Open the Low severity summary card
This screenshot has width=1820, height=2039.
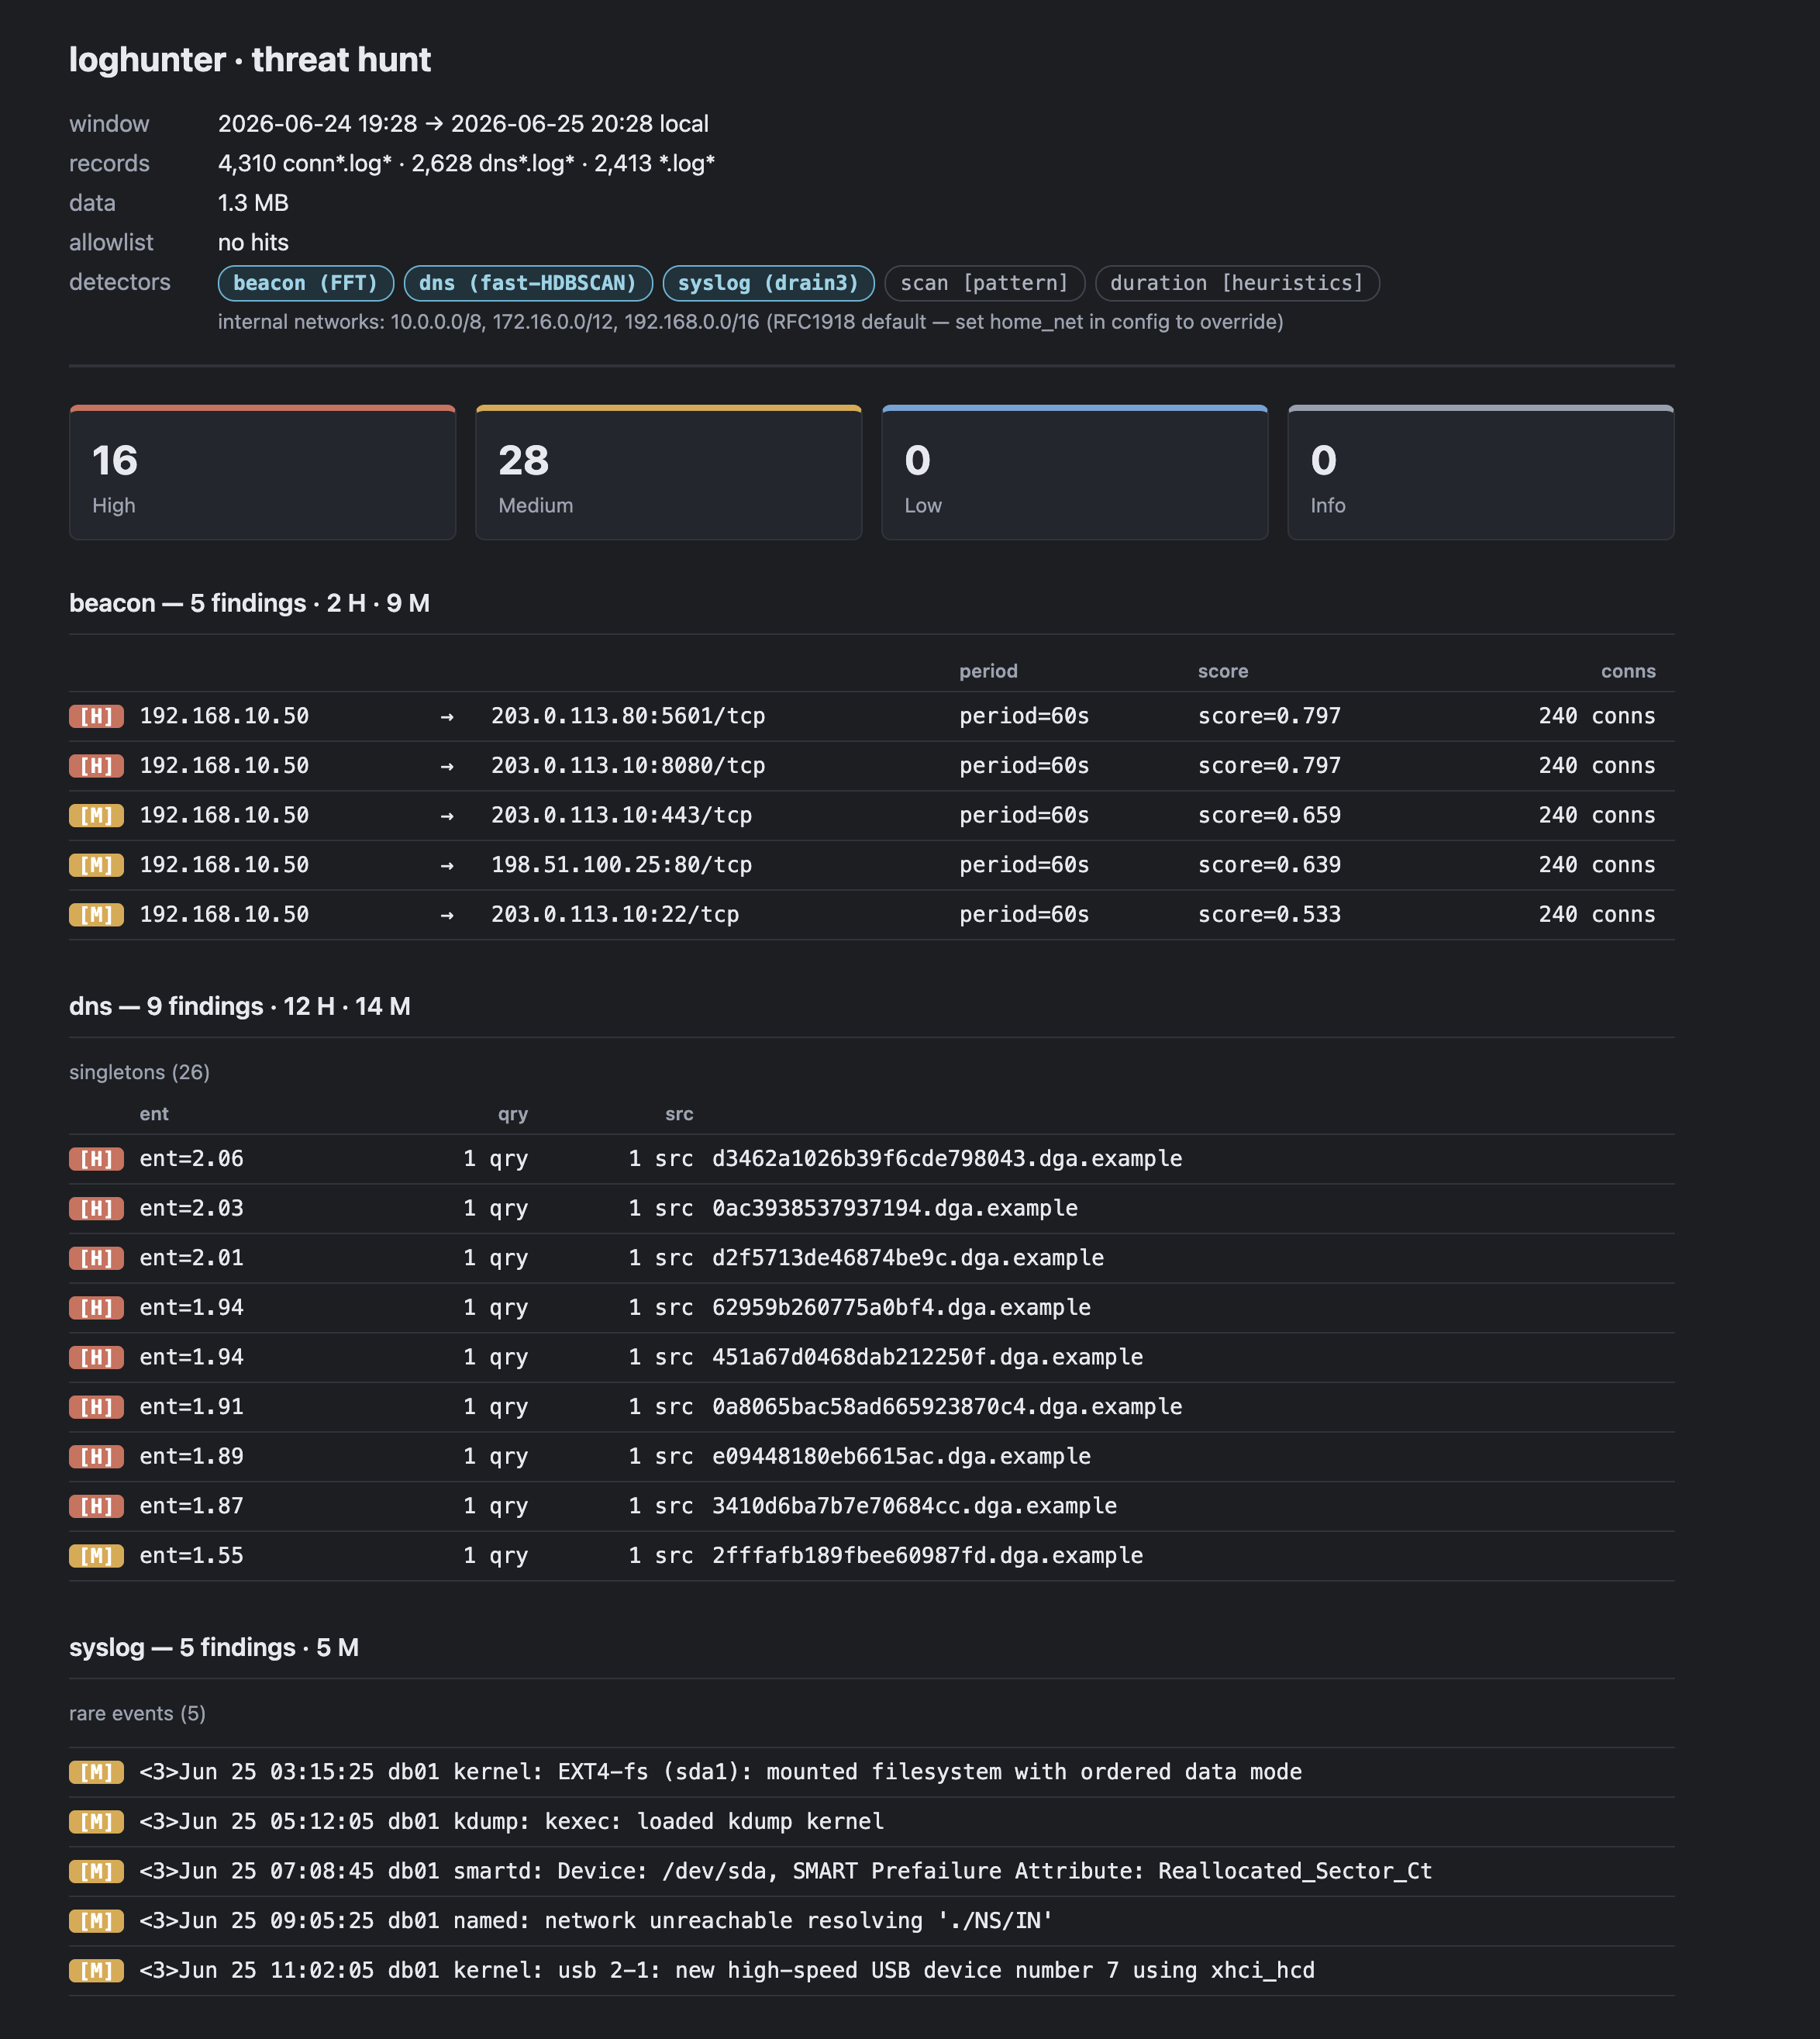[1074, 472]
